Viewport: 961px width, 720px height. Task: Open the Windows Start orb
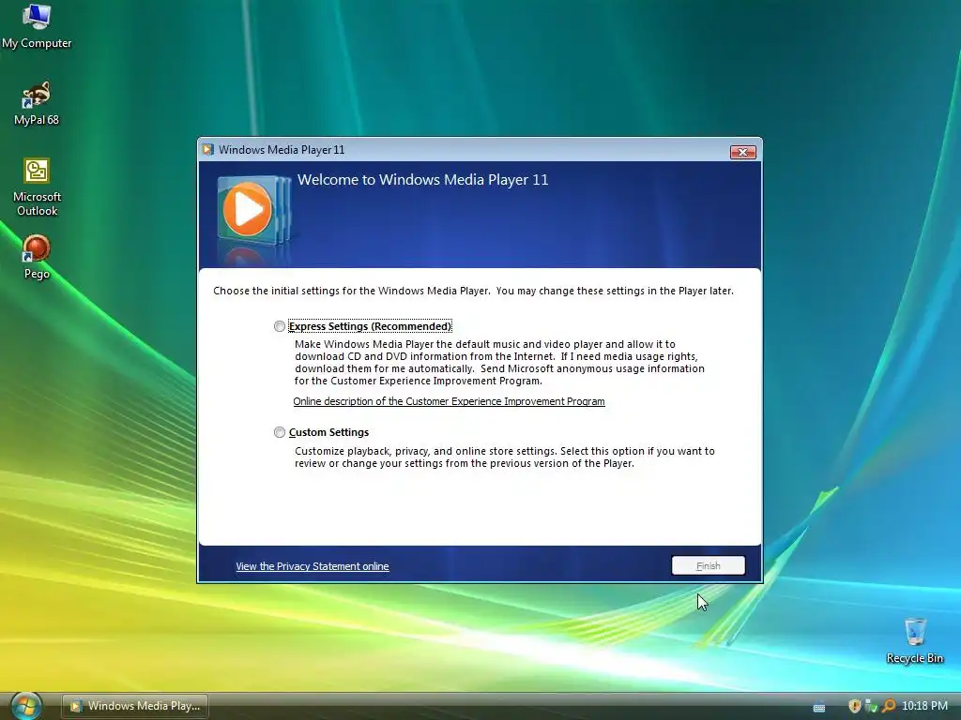(26, 705)
